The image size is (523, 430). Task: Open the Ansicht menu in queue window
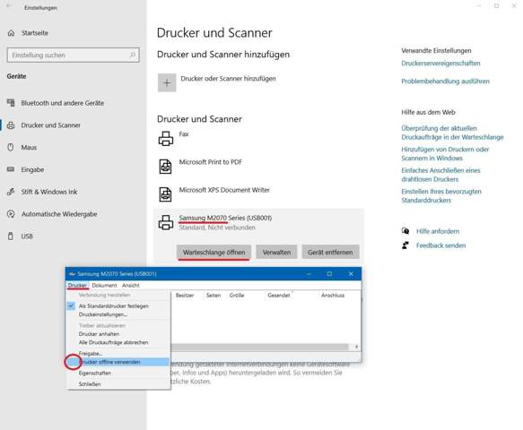131,286
